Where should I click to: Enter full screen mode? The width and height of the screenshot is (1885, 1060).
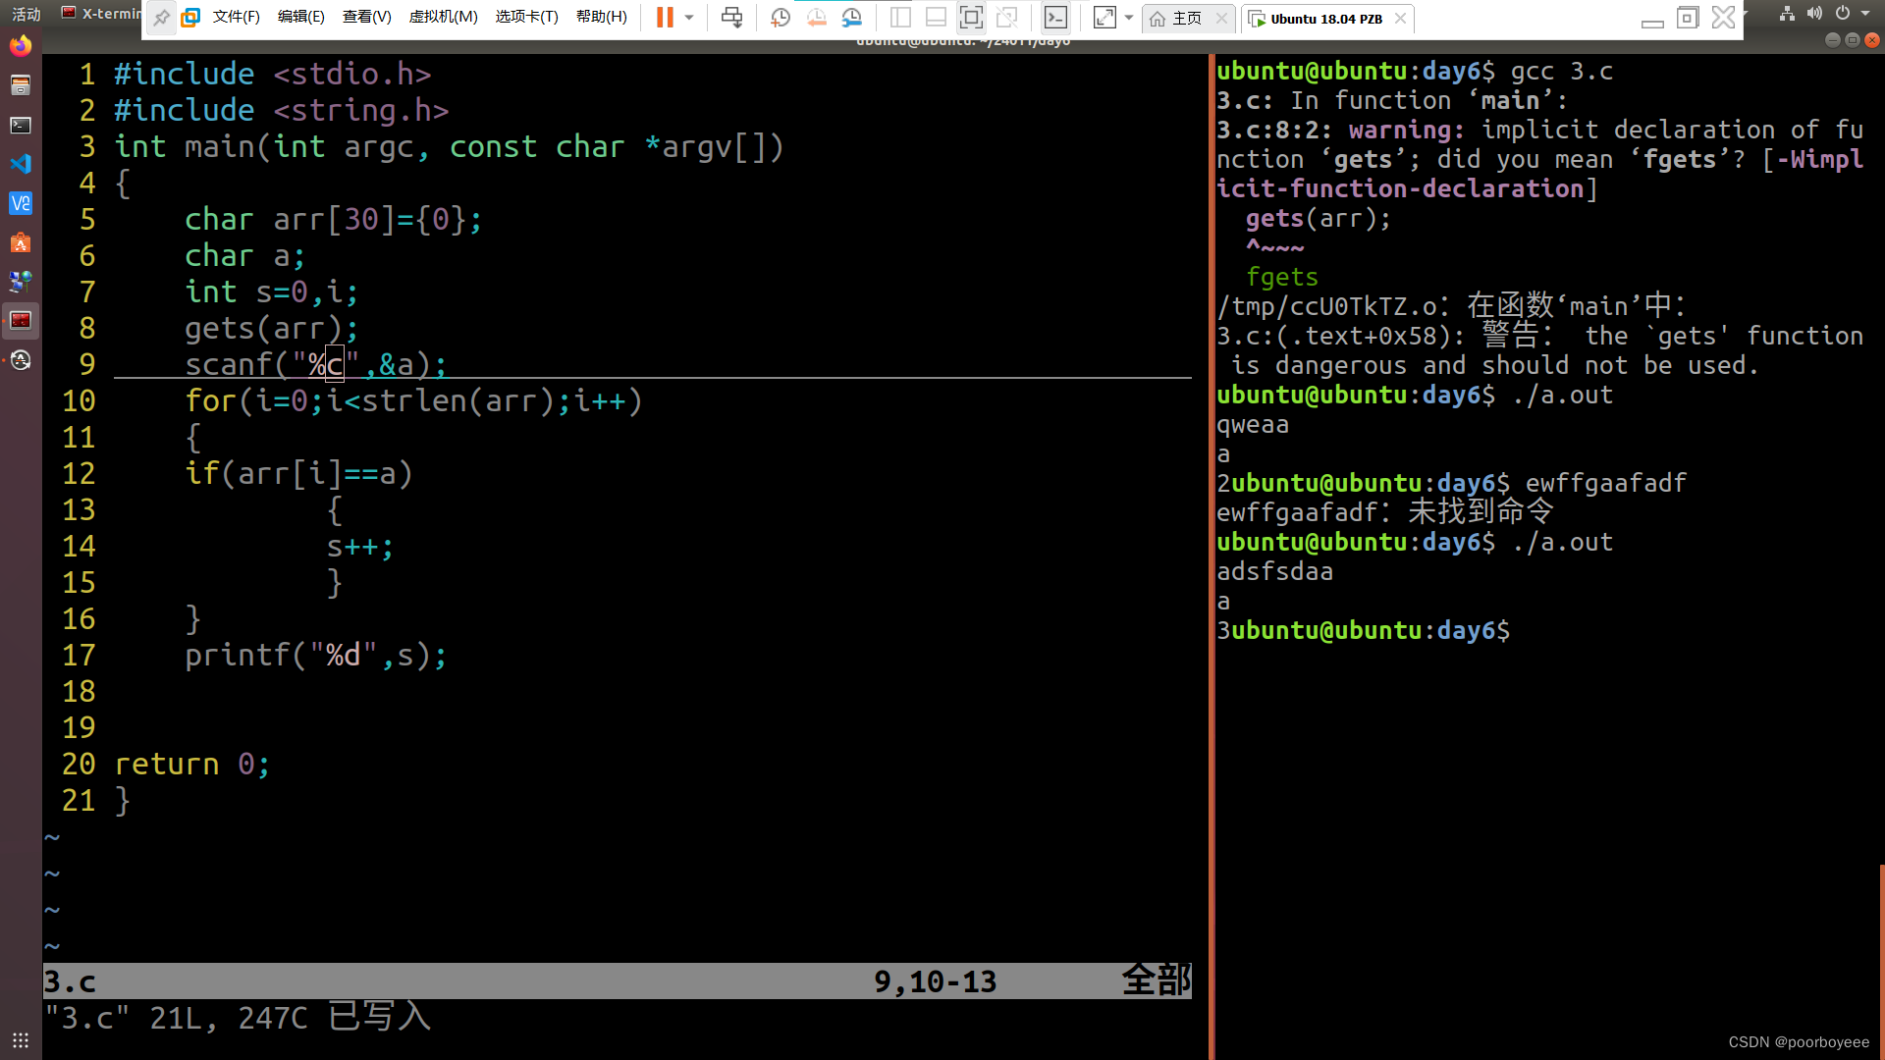971,17
